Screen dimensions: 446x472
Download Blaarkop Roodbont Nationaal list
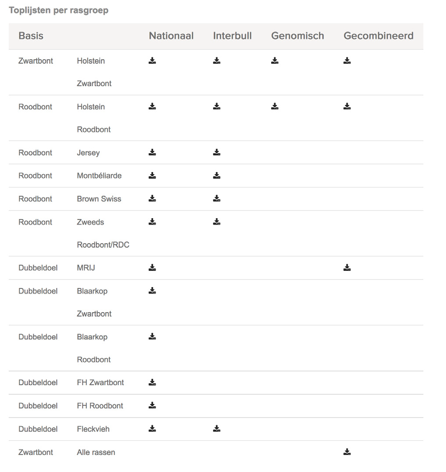point(152,336)
